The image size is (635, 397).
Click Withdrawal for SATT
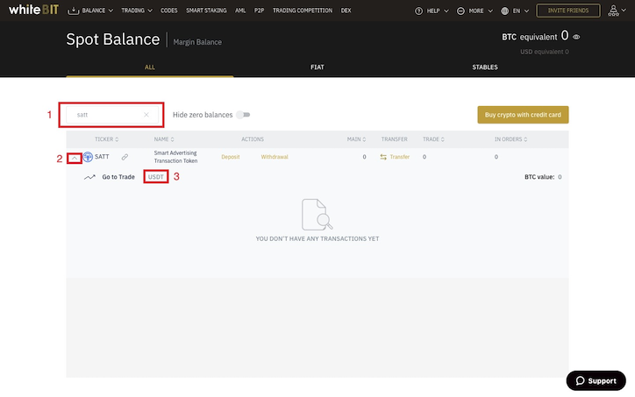tap(275, 157)
